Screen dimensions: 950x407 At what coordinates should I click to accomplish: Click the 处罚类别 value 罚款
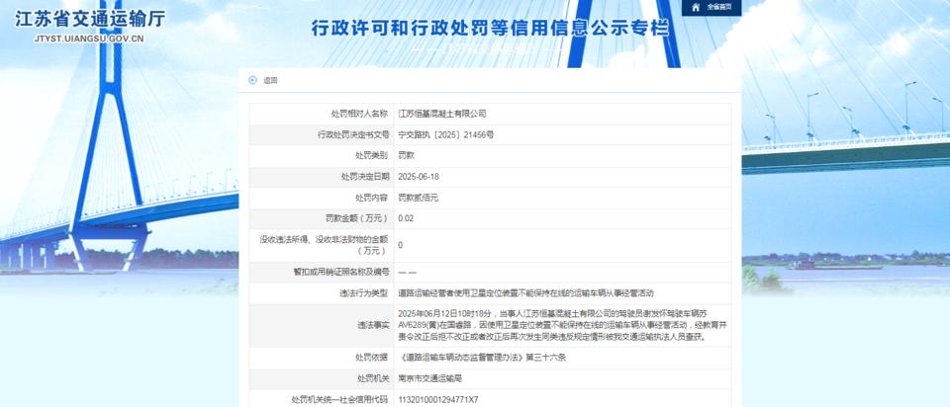click(406, 156)
